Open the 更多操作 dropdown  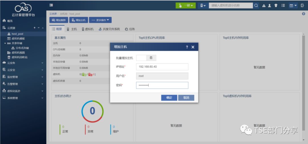point(100,20)
